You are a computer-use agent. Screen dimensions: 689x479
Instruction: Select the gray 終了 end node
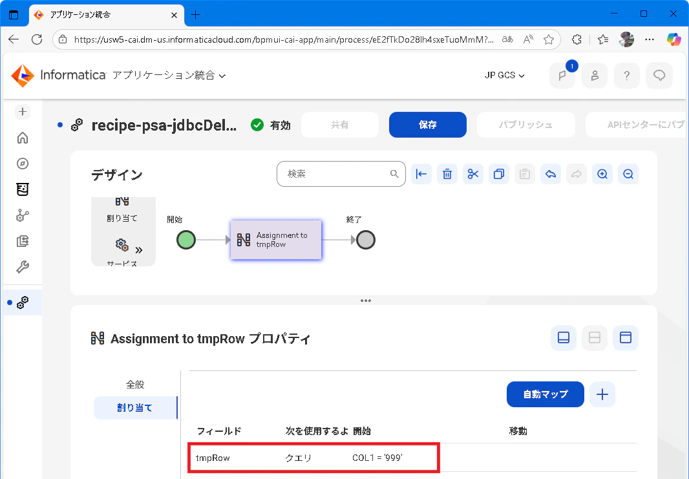366,240
